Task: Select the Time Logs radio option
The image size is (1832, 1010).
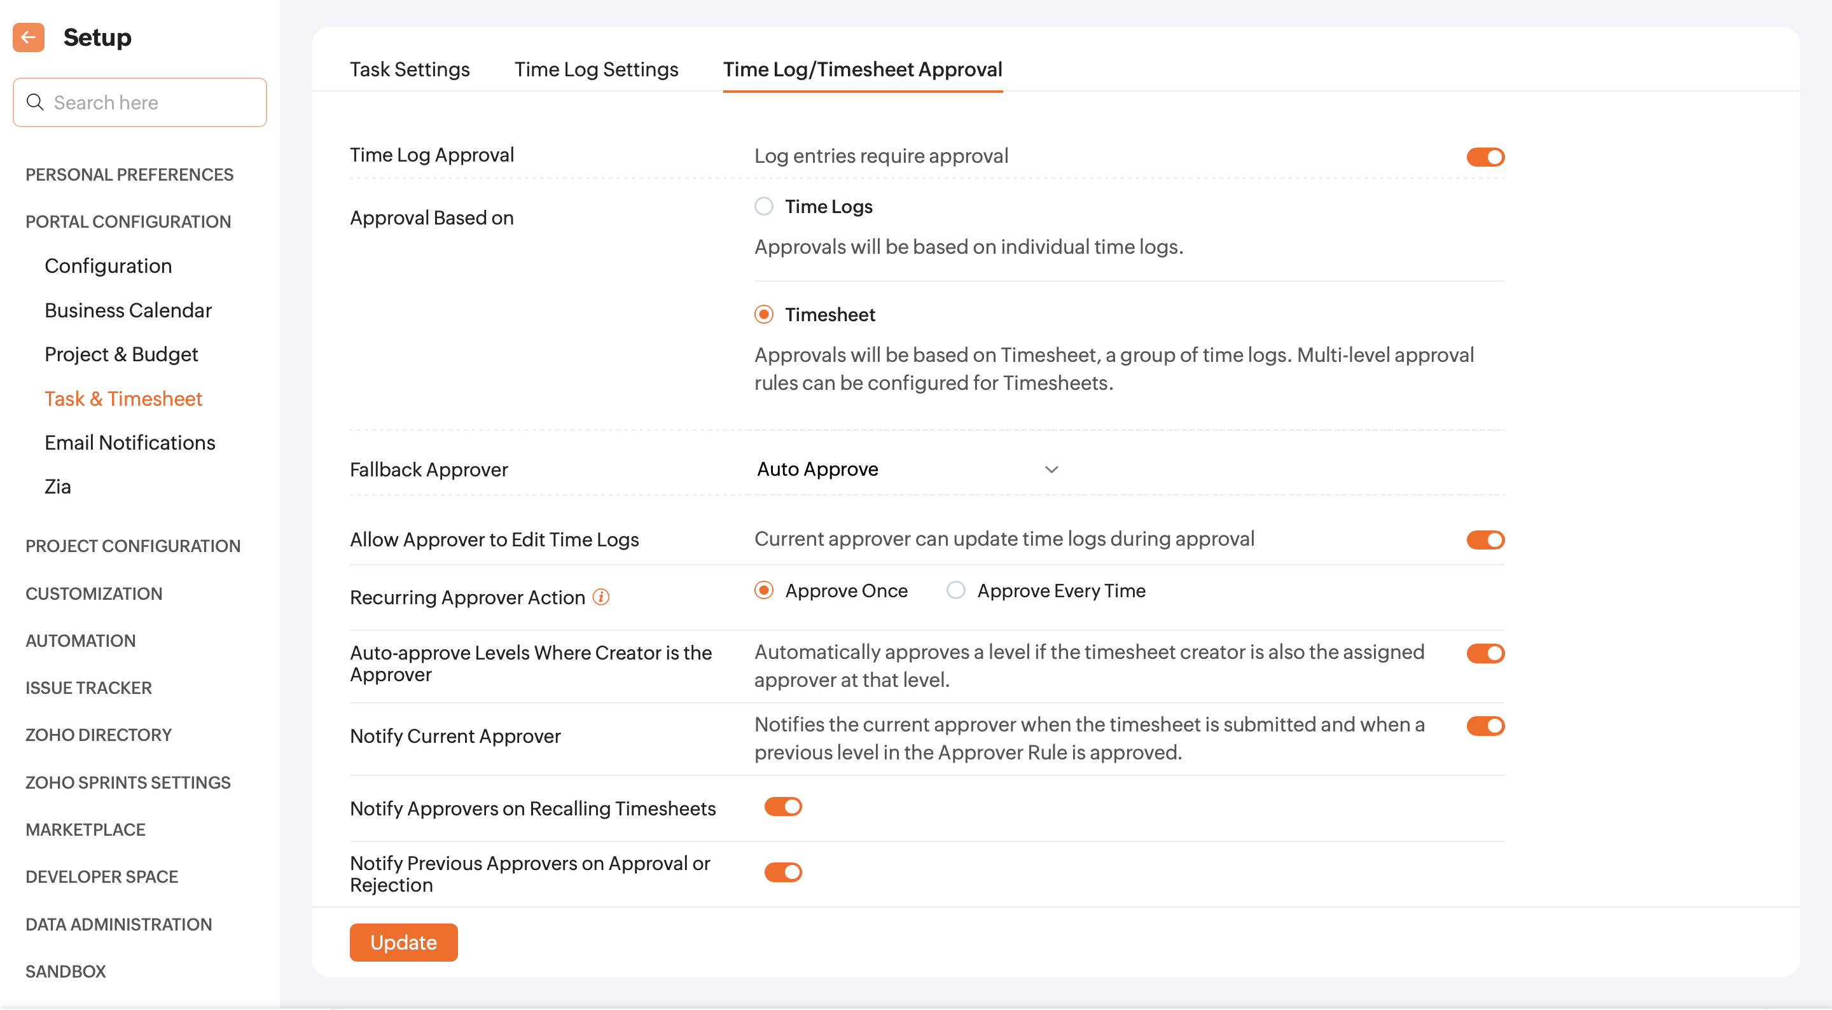Action: click(x=764, y=206)
